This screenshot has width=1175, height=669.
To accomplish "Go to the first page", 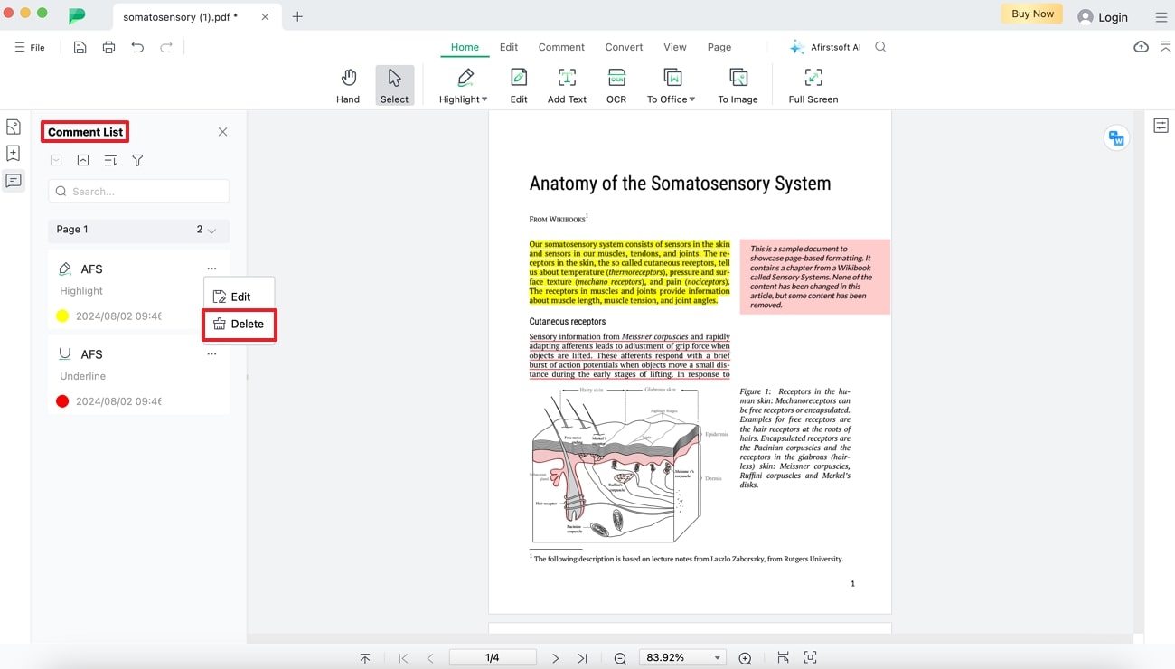I will point(403,658).
